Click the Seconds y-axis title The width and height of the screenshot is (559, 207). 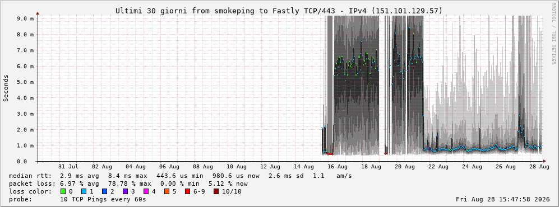(6, 88)
